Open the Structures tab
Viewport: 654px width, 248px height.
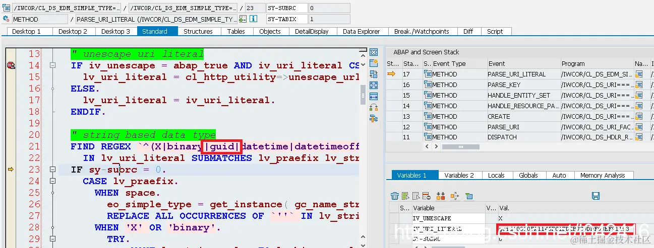(198, 31)
